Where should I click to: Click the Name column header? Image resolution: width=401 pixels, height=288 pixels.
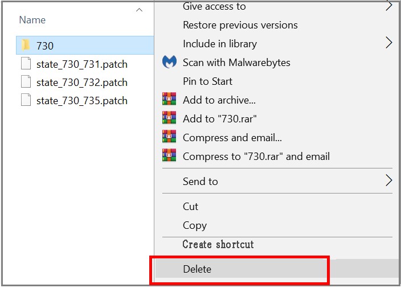[x=32, y=20]
